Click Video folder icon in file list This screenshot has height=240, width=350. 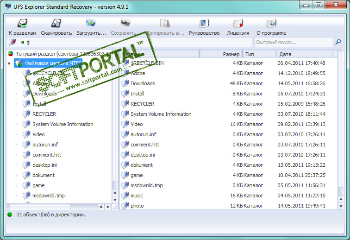point(125,124)
